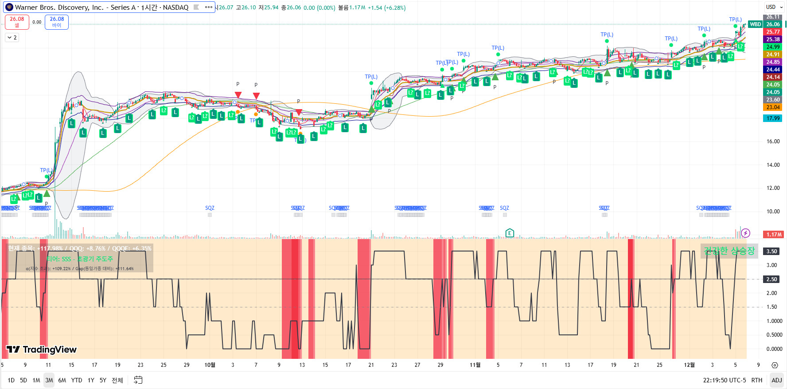Click the WBD ticker label on price axis
This screenshot has width=787, height=389.
pyautogui.click(x=755, y=24)
